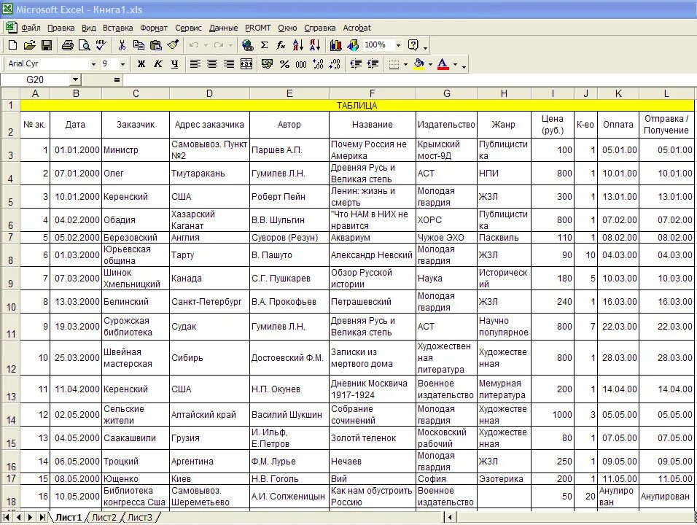The width and height of the screenshot is (697, 525).
Task: Run spell check ABC icon
Action: point(101,45)
